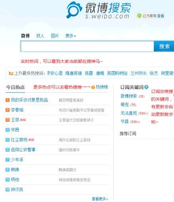
Task: Click the Weibo search magnifier logo
Action: (74, 10)
